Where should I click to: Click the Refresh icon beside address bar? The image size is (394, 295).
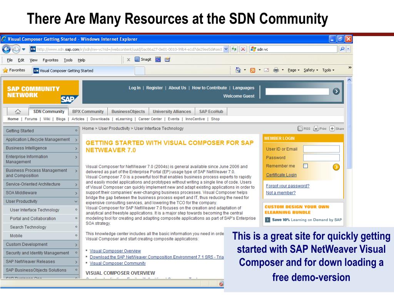click(x=234, y=49)
